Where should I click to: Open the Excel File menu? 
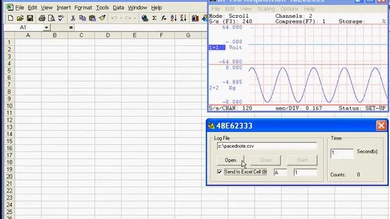[19, 8]
